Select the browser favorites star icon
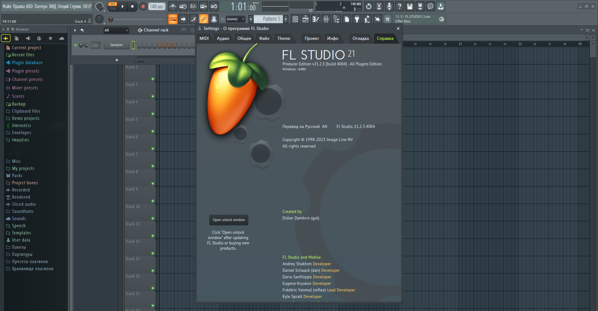Screen dimensions: 598x311 [50, 38]
